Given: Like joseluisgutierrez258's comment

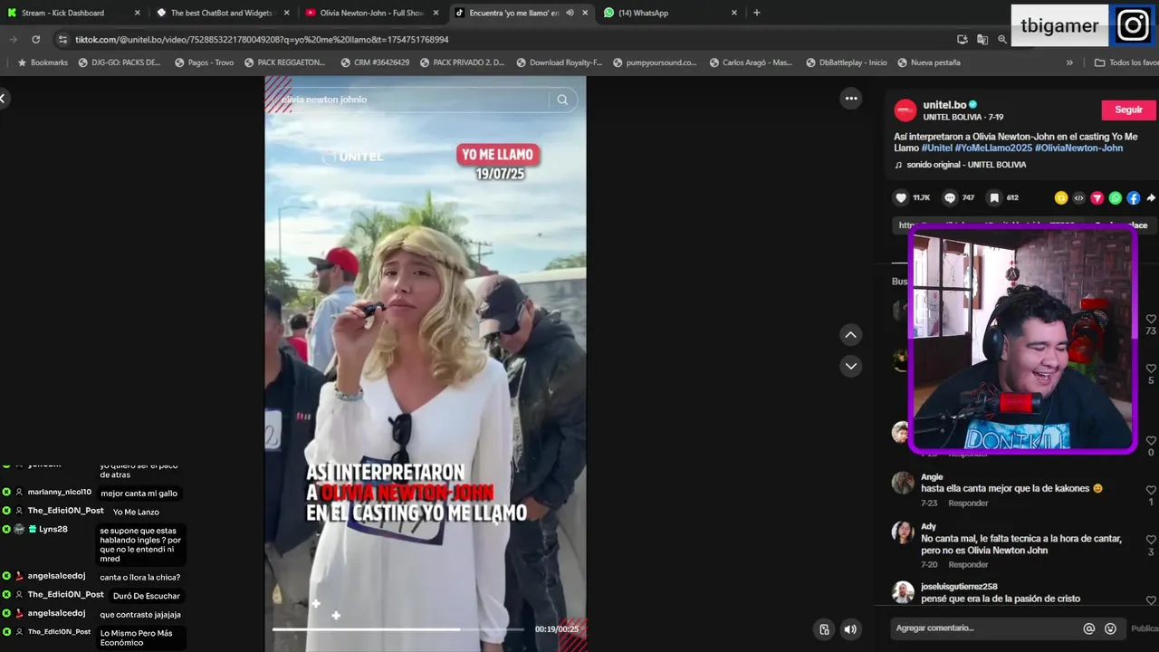Looking at the screenshot, I should (x=1151, y=599).
